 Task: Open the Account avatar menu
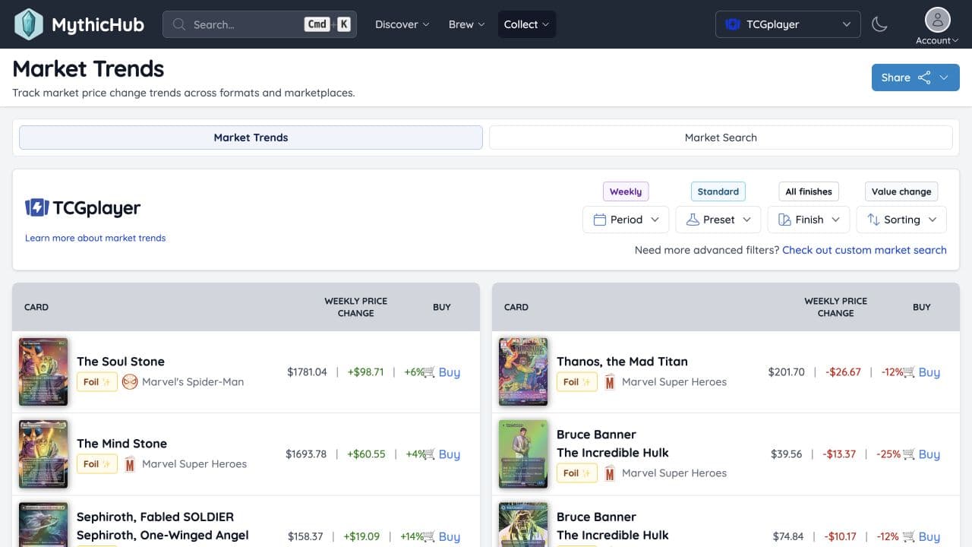[x=937, y=25]
